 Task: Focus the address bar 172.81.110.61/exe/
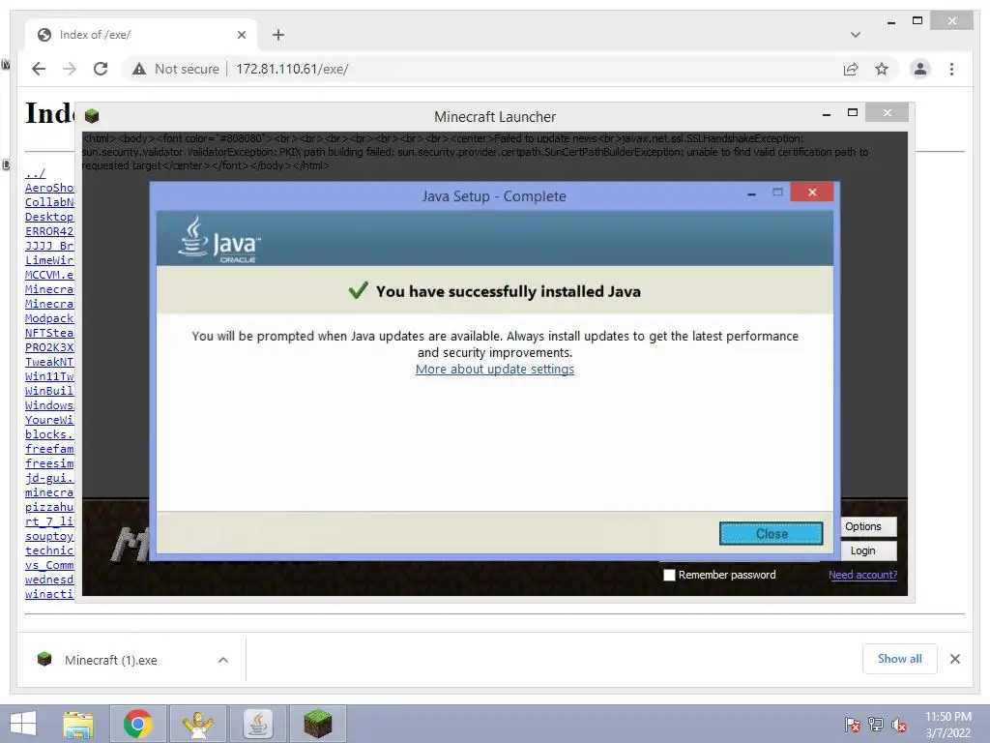(292, 69)
